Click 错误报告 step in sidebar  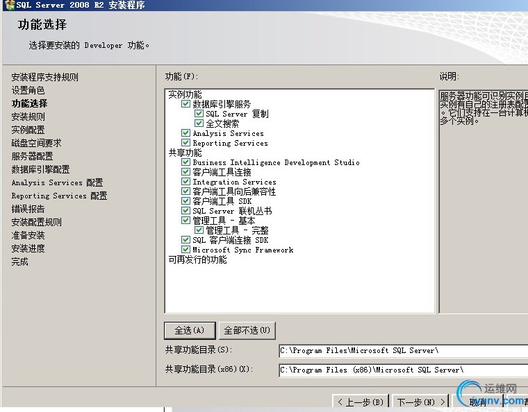(28, 209)
